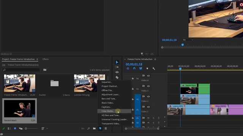Select Project: Freeze Frame Introduction tab
Image resolution: width=243 pixels, height=136 pixels.
coord(18,59)
